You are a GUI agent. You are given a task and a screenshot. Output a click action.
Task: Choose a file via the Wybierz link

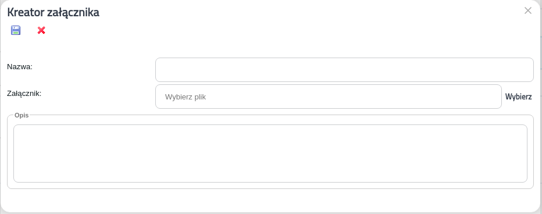pos(519,97)
